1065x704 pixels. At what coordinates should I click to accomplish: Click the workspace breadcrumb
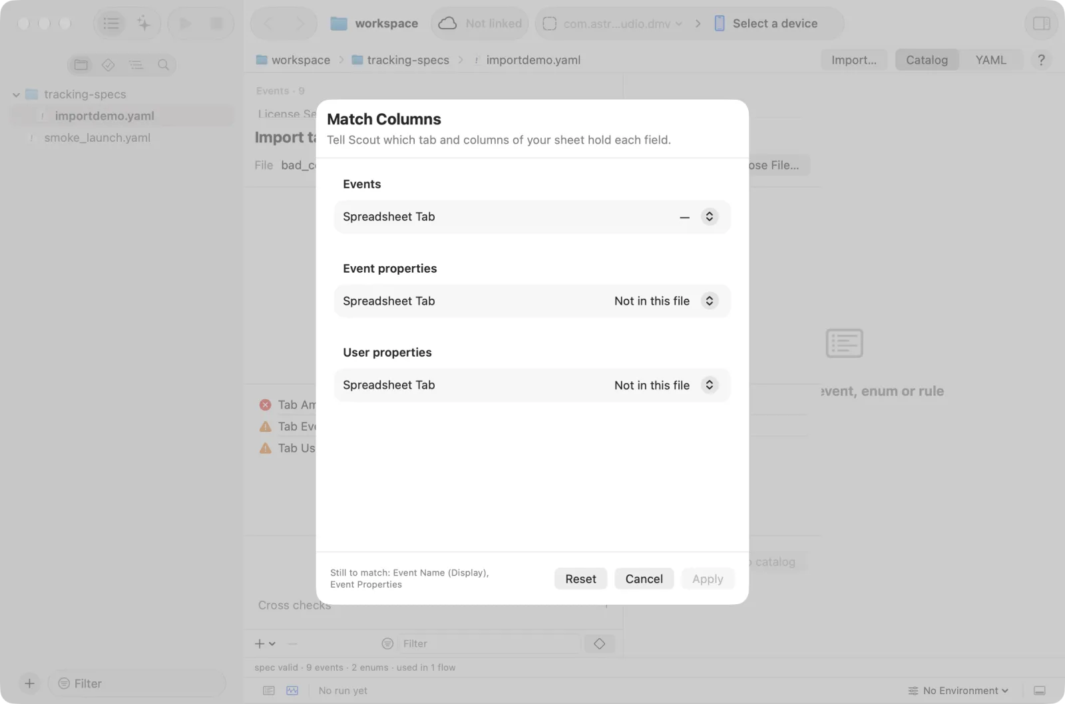(x=294, y=60)
